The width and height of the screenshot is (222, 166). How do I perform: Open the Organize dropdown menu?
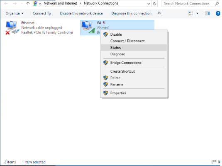15,13
